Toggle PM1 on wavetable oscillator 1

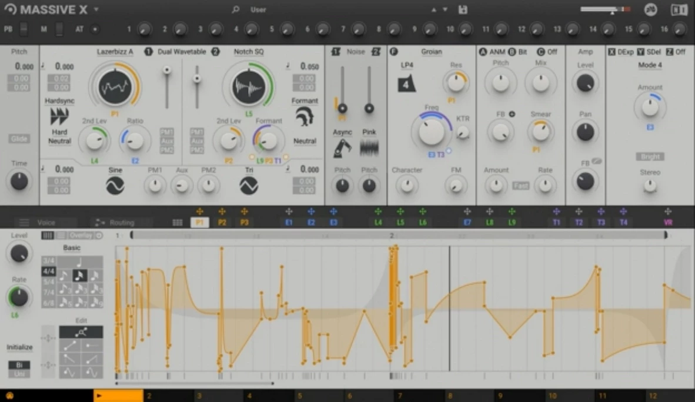tap(166, 132)
